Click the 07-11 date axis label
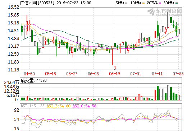Image resolution: width=187 pixels, height=131 pixels. pyautogui.click(x=157, y=74)
